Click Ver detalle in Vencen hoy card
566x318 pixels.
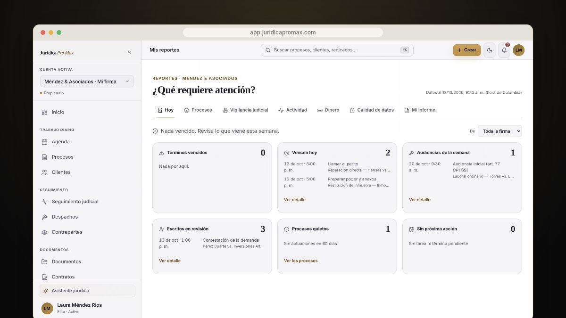[x=295, y=200]
